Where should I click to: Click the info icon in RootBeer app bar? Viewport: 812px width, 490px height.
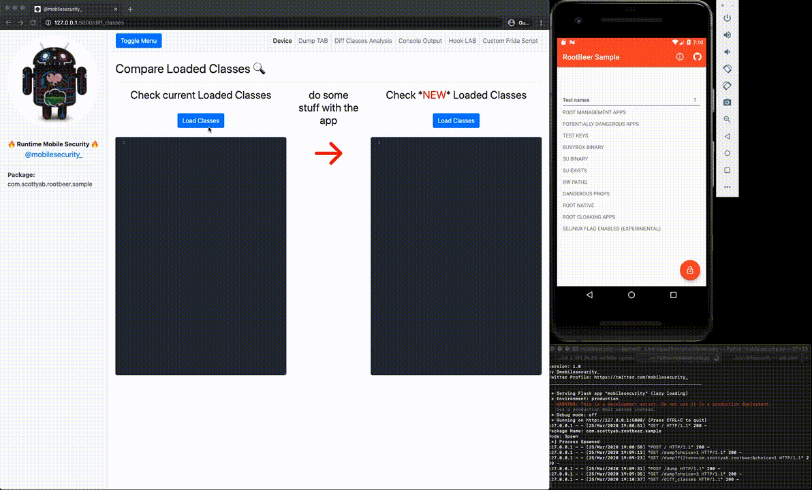pyautogui.click(x=680, y=57)
